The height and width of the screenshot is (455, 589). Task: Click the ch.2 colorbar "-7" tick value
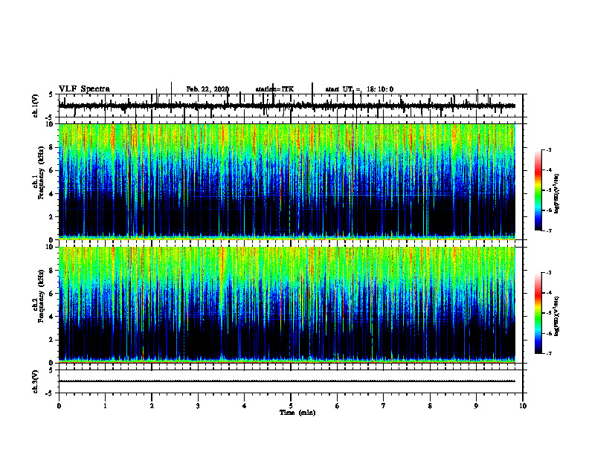pyautogui.click(x=549, y=353)
